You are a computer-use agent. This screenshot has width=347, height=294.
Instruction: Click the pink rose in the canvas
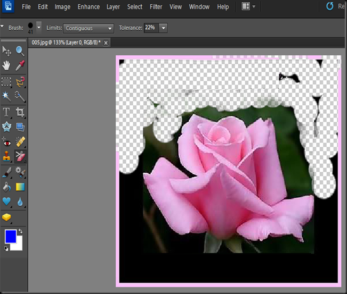(x=228, y=179)
